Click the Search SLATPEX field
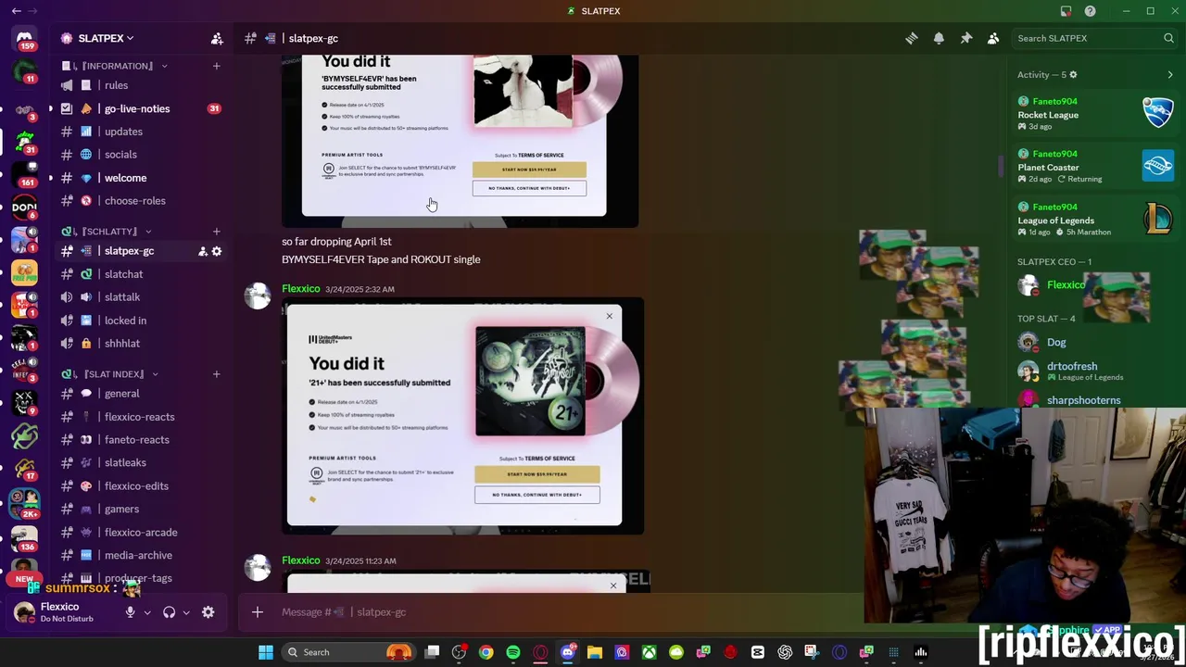 [x=1093, y=38]
